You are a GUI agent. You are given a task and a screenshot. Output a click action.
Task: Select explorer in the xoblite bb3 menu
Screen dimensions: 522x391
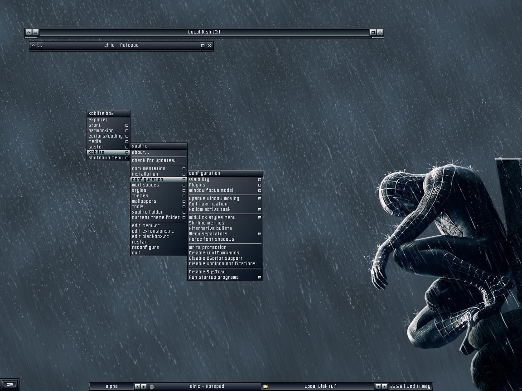tap(109, 119)
